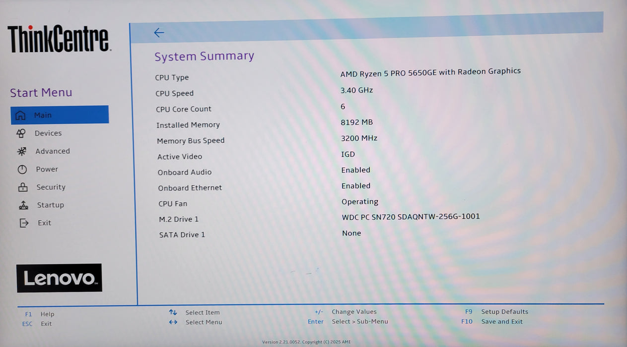Click the IGD value
Viewport: 627px width, 347px height.
point(348,154)
